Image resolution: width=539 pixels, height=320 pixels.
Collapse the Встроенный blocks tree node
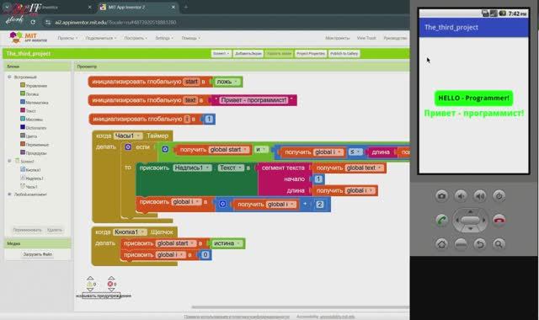(x=9, y=77)
